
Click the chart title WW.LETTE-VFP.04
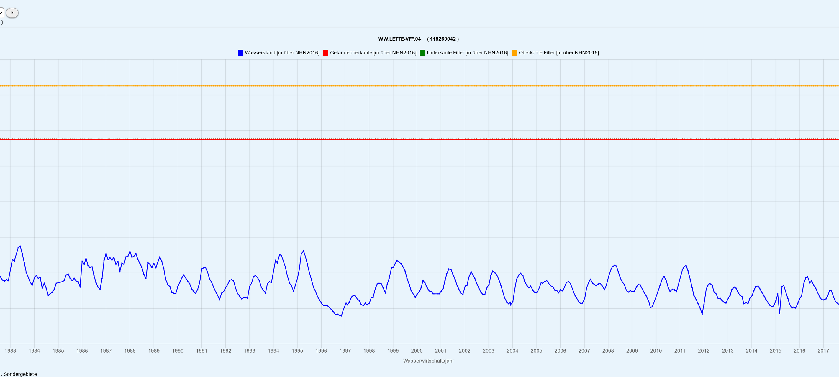[x=399, y=39]
